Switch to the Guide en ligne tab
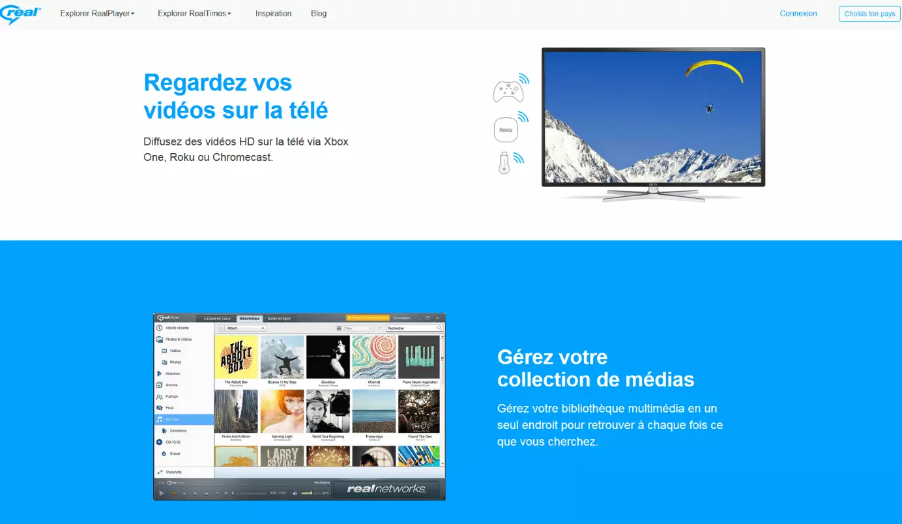The width and height of the screenshot is (902, 524). click(x=279, y=319)
